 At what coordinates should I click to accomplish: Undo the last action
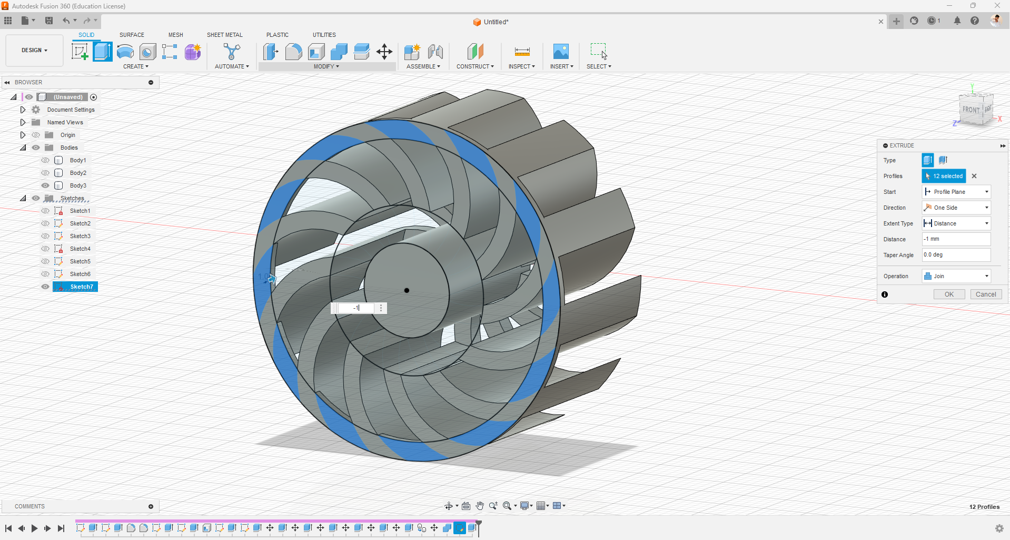point(66,21)
